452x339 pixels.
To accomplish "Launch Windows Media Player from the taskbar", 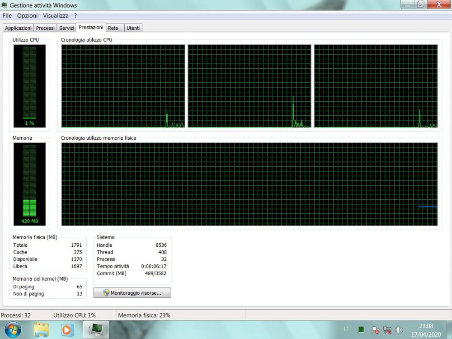I will pos(67,330).
